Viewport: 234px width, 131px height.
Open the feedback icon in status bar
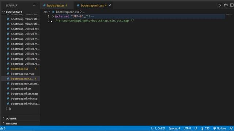pos(231,128)
